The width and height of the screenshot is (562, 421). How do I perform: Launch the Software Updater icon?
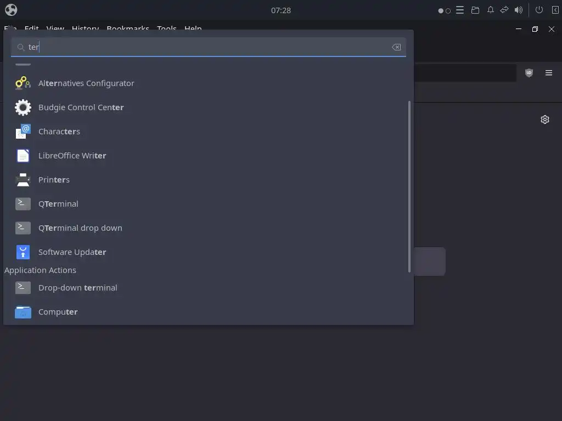23,252
